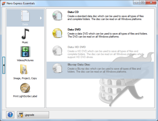
Task: Click the Upgrade button
Action: point(33,115)
